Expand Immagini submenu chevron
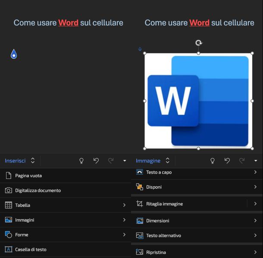Viewport: 263px width, 258px height. 124,220
